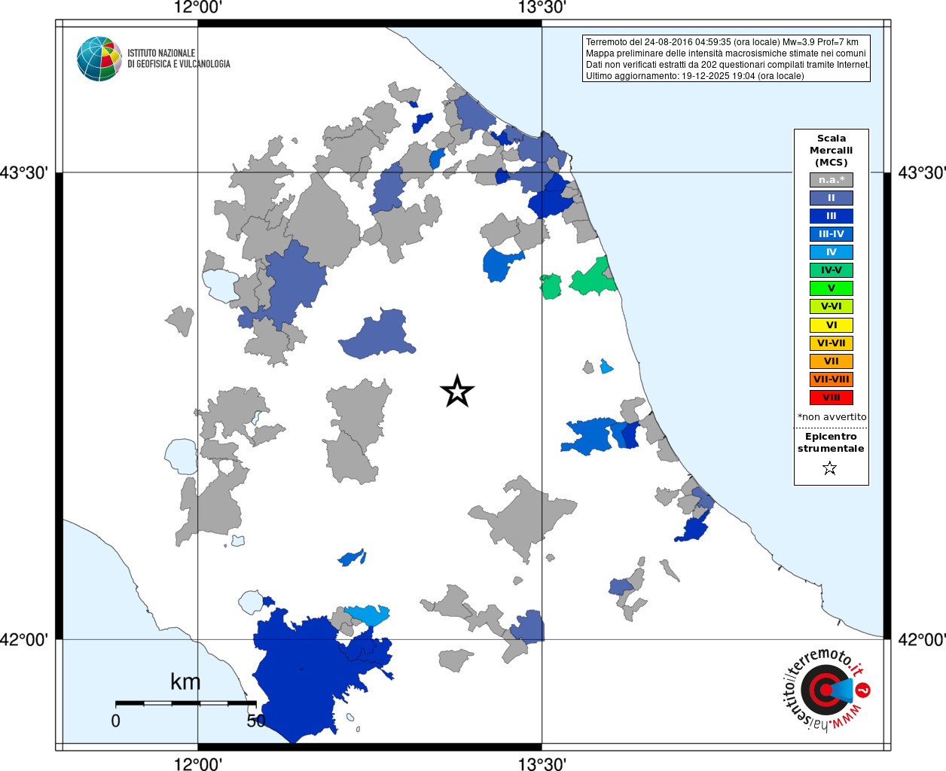Image resolution: width=946 pixels, height=771 pixels.
Task: Select the III intensity legend swatch
Action: 832,216
